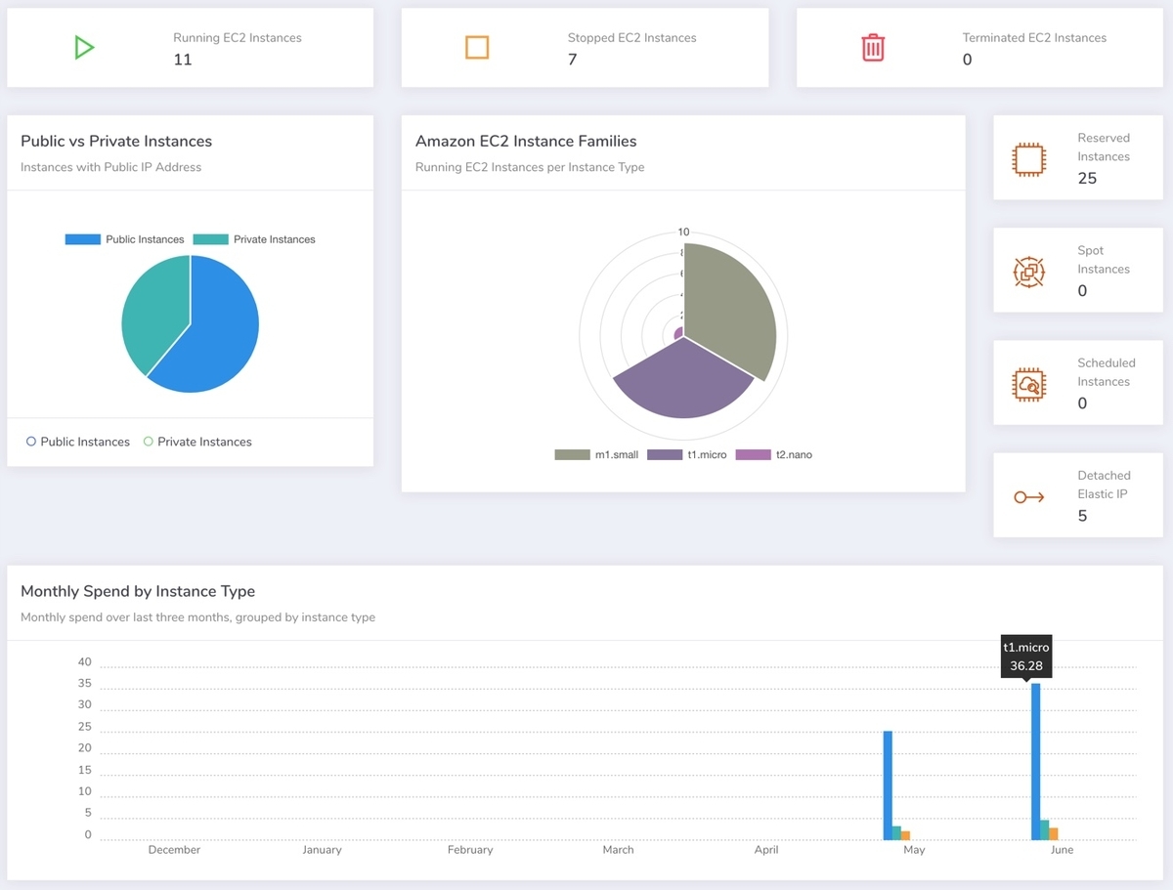Click the orange June bar
The width and height of the screenshot is (1173, 890).
(1053, 833)
